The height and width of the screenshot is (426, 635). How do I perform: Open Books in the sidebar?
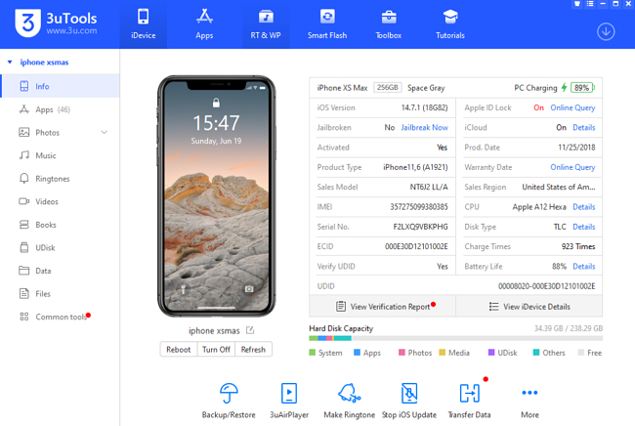click(x=60, y=225)
